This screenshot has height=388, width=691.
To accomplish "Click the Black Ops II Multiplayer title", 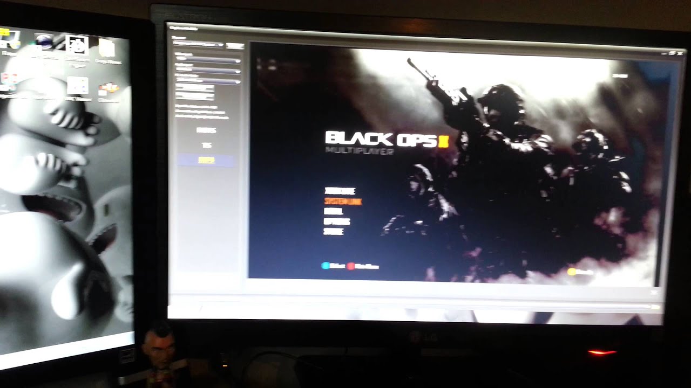I will [x=387, y=143].
